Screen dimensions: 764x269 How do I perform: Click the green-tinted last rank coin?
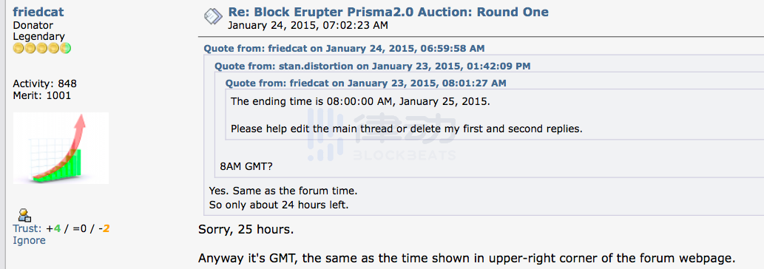tap(66, 48)
